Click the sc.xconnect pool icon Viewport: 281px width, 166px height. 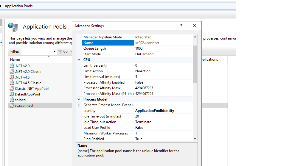coord(12,106)
